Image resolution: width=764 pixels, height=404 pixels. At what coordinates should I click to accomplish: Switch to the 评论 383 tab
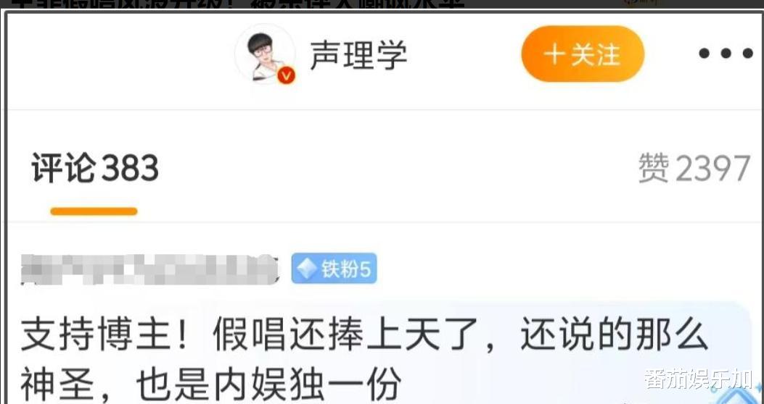pyautogui.click(x=95, y=168)
